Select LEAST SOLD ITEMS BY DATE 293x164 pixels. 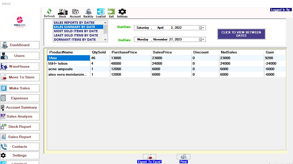tap(78, 35)
